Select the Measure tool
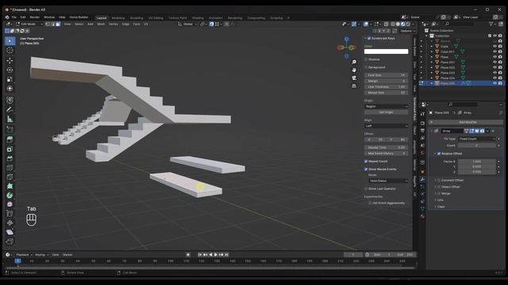Viewport: 508px width, 285px height. pos(10,120)
